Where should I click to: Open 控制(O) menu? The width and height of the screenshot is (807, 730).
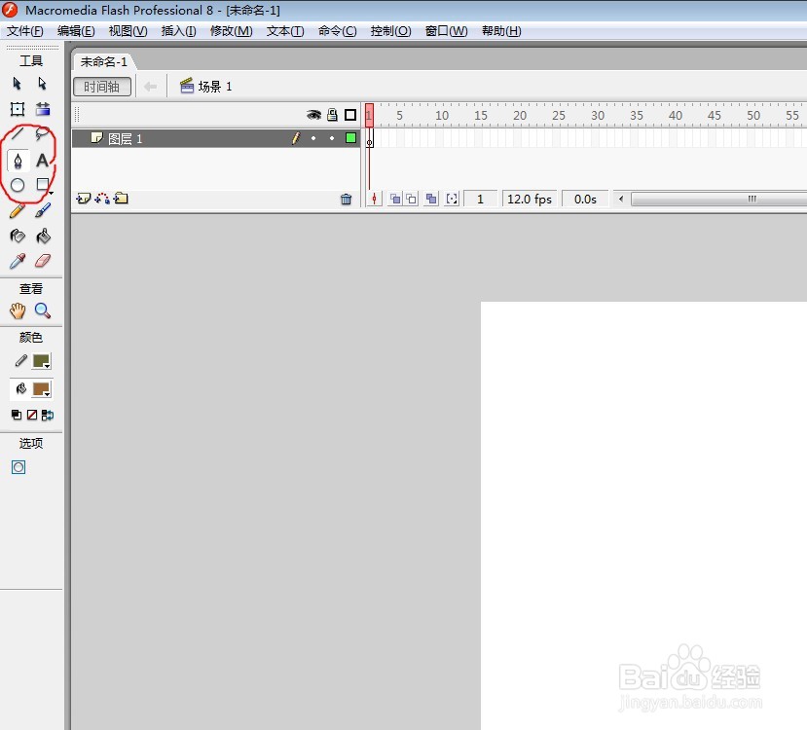coord(390,31)
